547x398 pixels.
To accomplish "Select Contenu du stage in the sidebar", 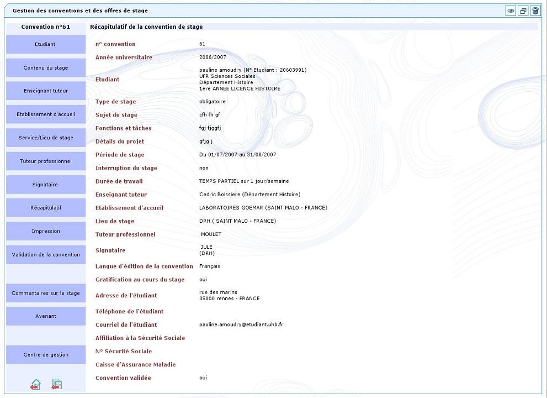I will pyautogui.click(x=46, y=68).
